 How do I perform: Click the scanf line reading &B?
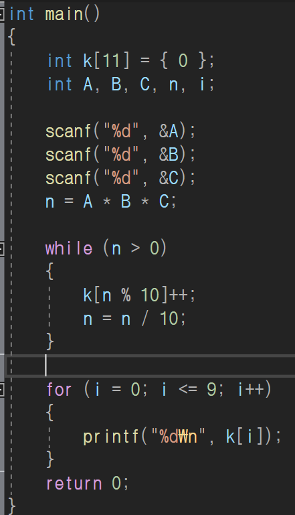click(x=120, y=155)
